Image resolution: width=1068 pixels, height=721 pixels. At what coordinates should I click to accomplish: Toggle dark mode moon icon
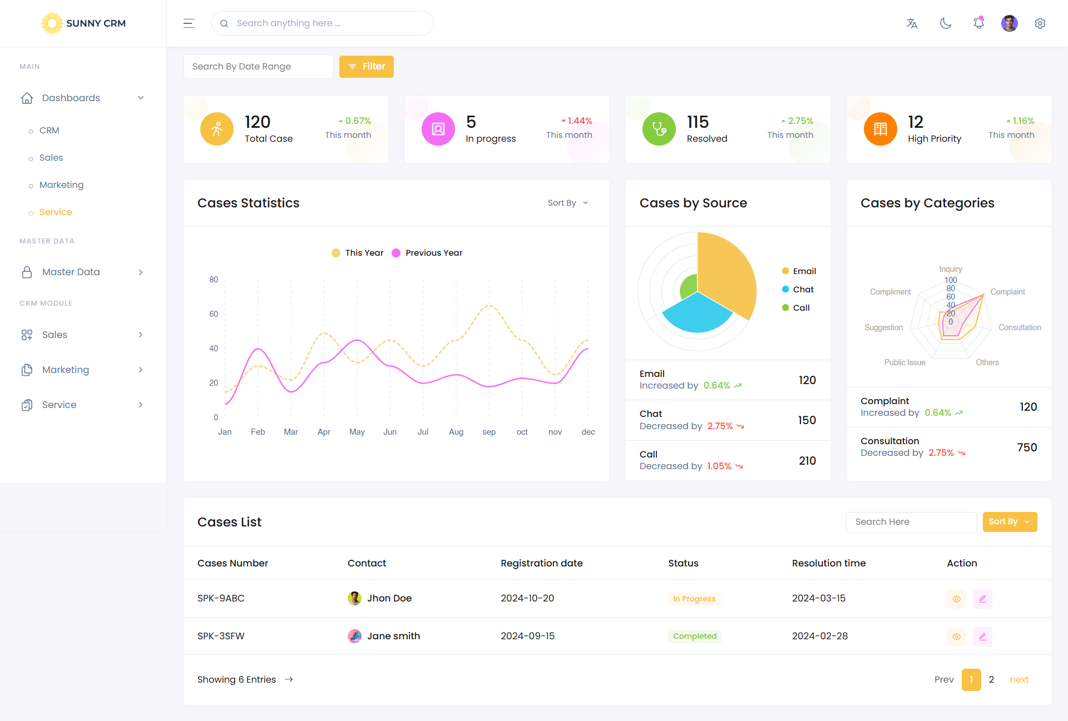pos(946,23)
